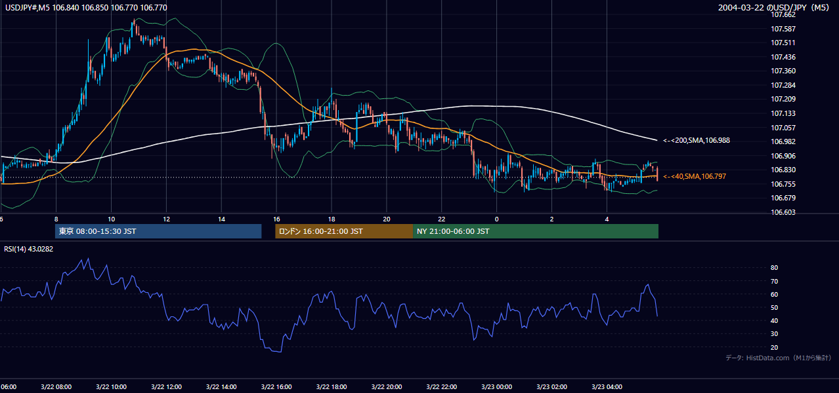Click hour tick 18 under the price chart

tap(332, 219)
